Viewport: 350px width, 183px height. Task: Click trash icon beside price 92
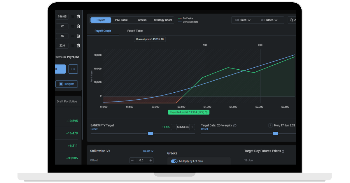[78, 26]
